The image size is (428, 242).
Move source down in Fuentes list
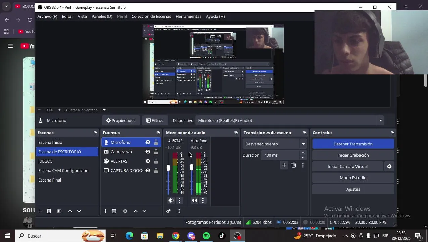(x=145, y=211)
